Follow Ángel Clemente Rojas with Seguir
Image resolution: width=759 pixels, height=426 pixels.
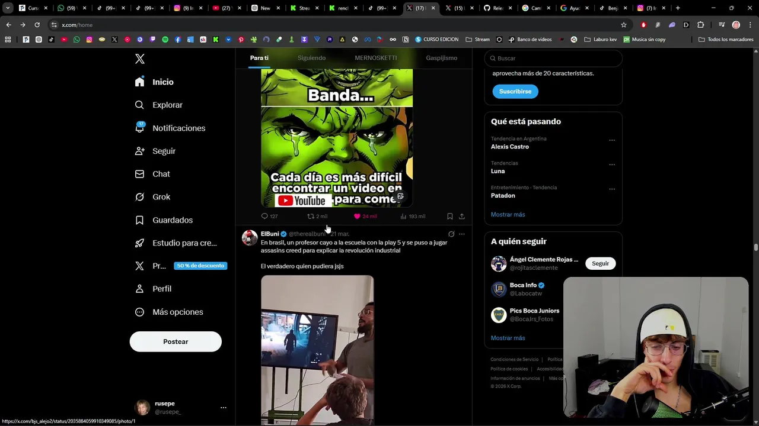click(600, 263)
